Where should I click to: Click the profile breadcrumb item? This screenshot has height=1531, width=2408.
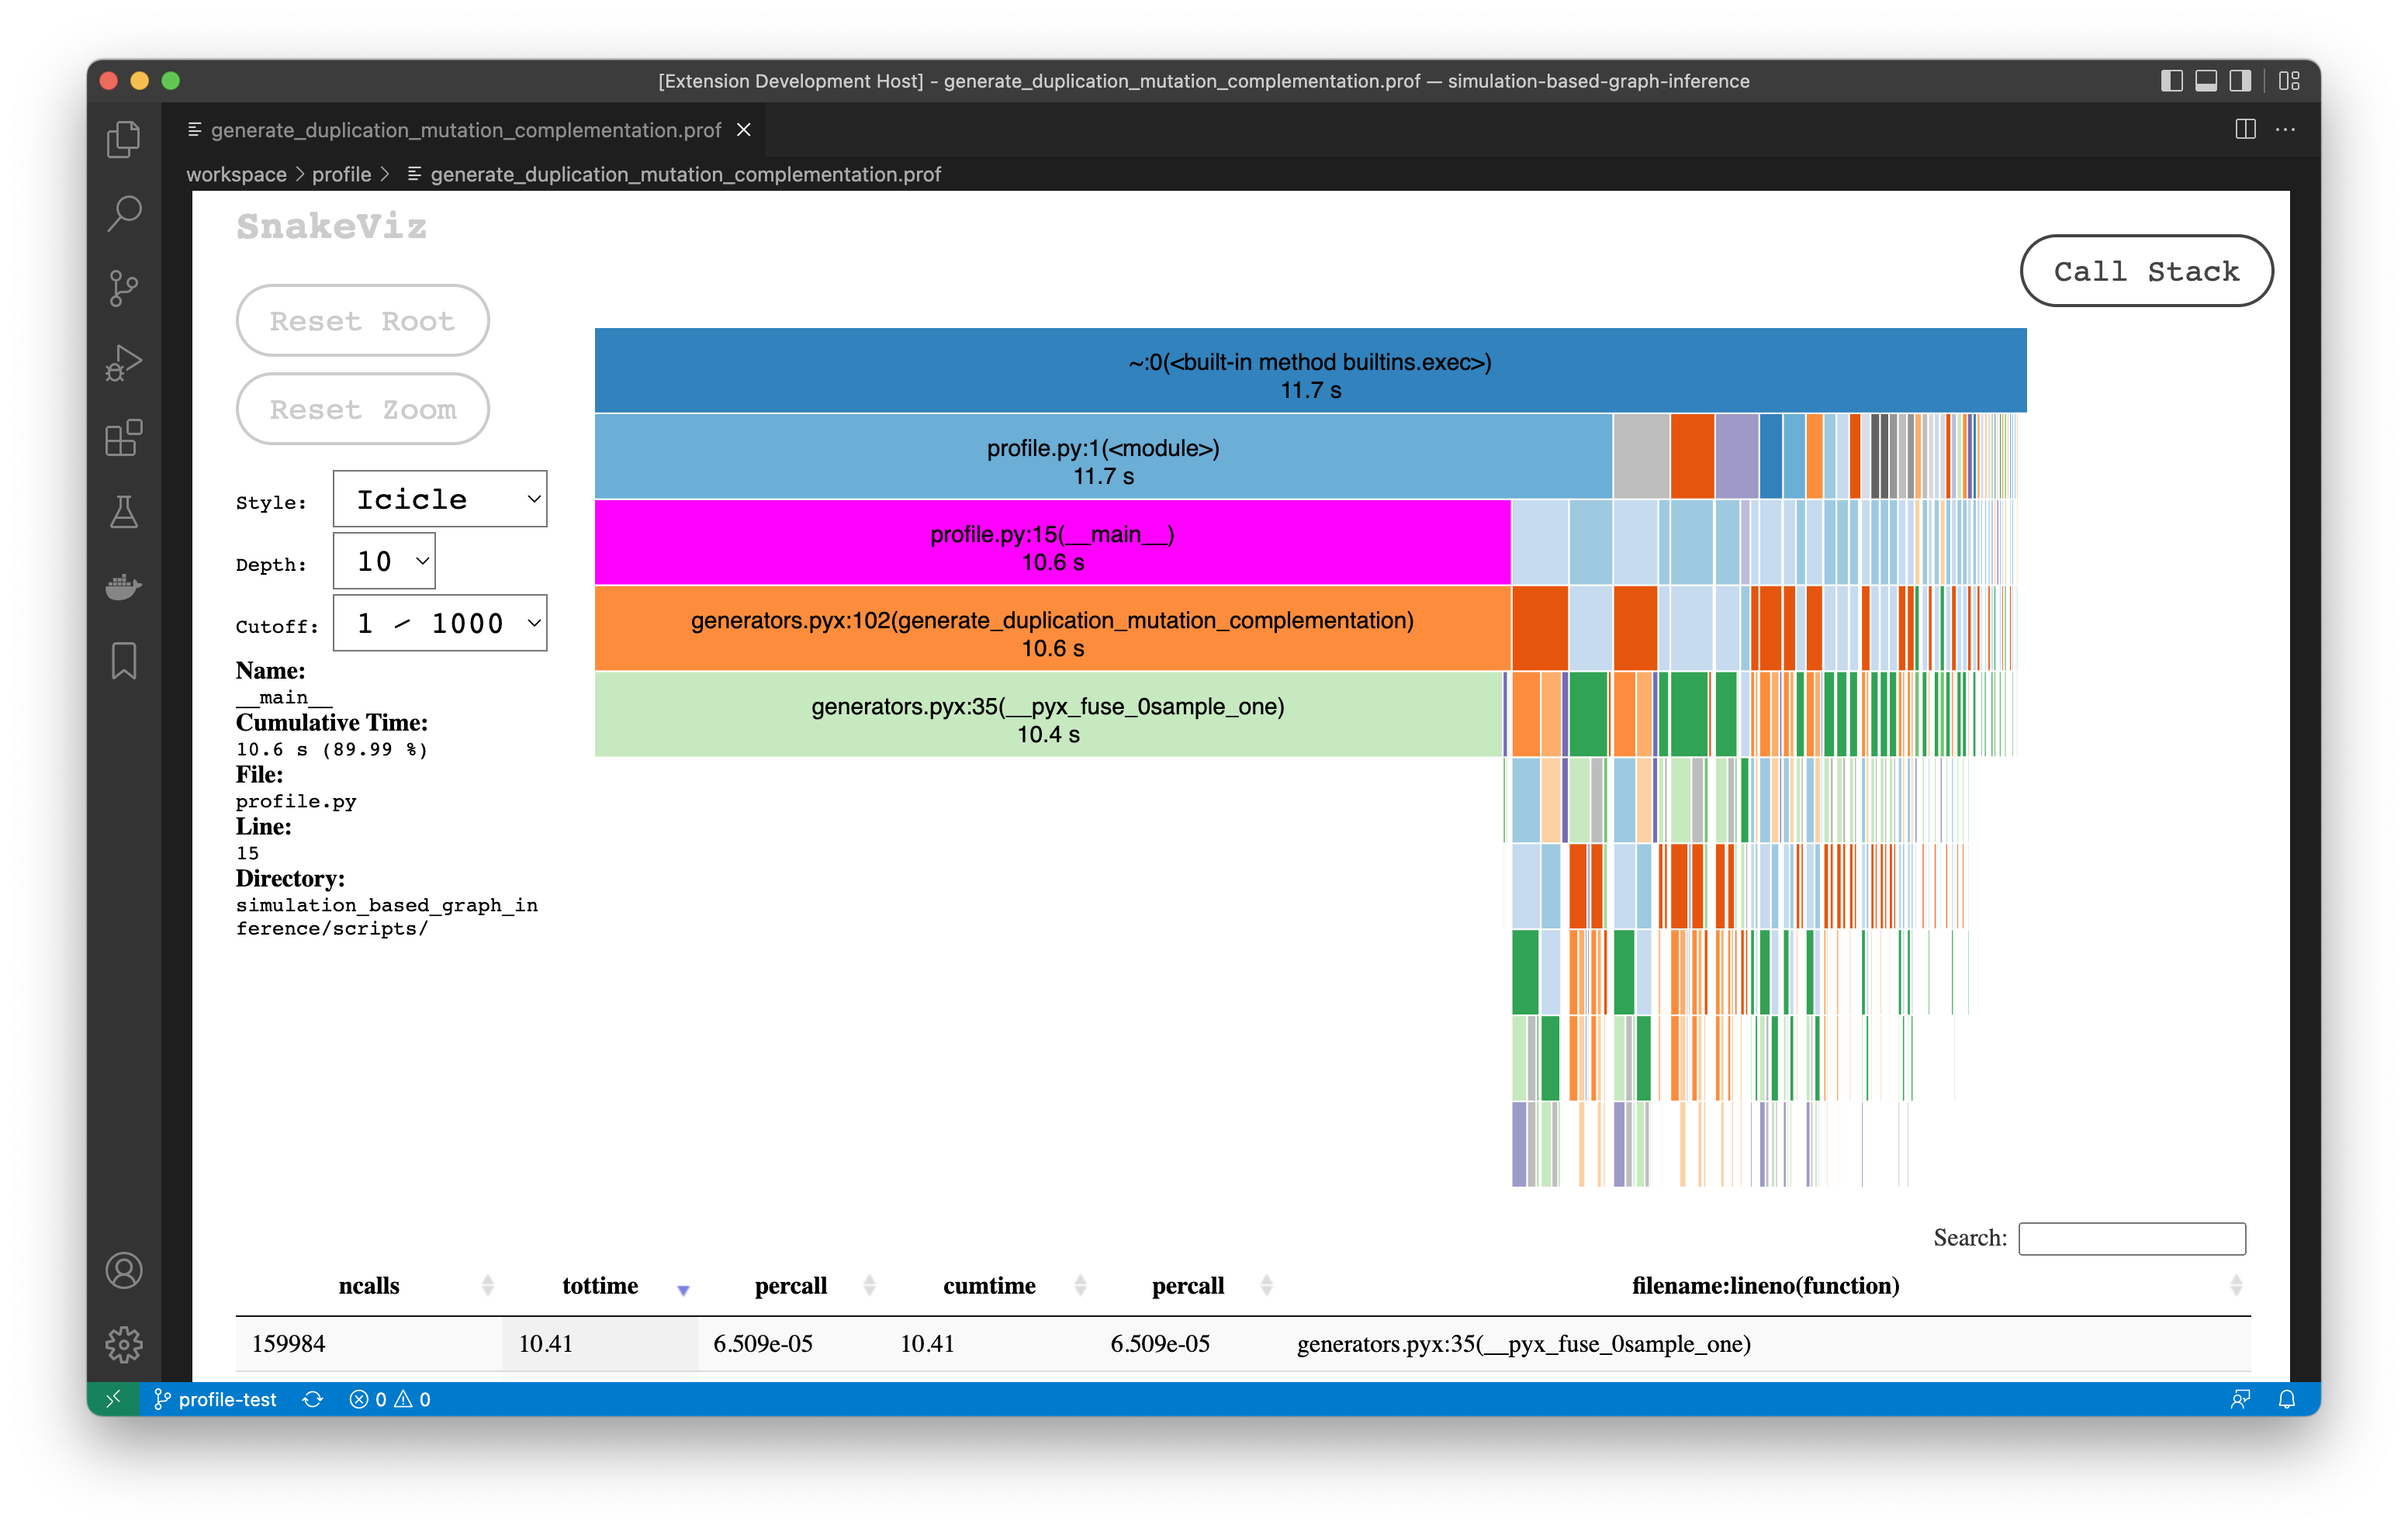click(x=341, y=174)
